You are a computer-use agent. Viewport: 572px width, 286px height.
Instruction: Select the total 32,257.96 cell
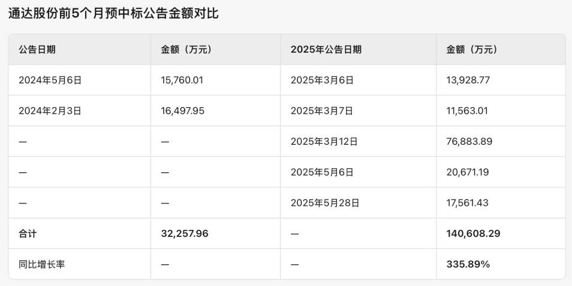point(185,234)
